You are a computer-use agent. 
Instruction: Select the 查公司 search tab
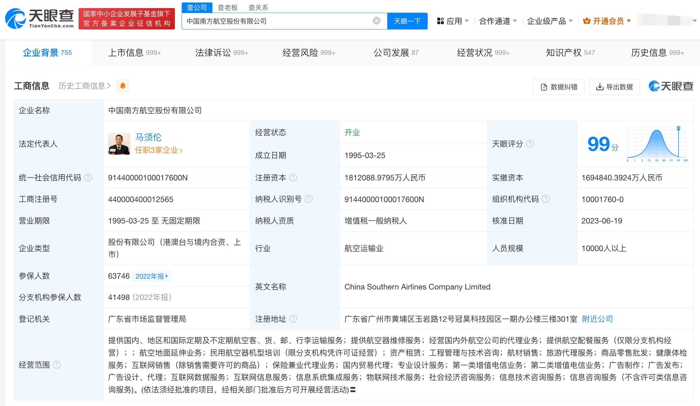tap(197, 7)
